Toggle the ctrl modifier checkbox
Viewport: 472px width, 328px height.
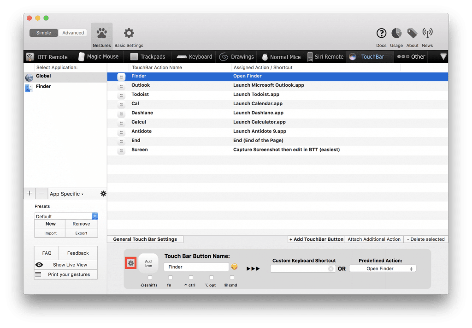coord(191,278)
